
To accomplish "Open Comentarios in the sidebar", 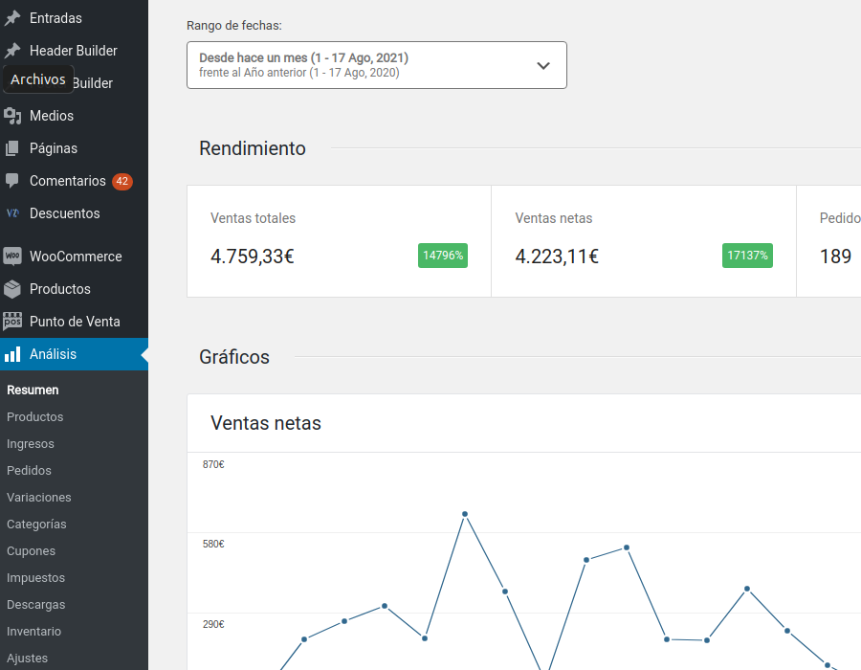I will click(x=74, y=181).
